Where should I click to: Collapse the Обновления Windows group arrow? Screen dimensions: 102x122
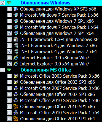point(9,3)
